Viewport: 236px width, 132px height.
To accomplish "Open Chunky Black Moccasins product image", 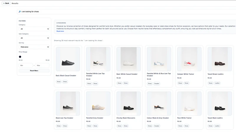I will 129,104.
